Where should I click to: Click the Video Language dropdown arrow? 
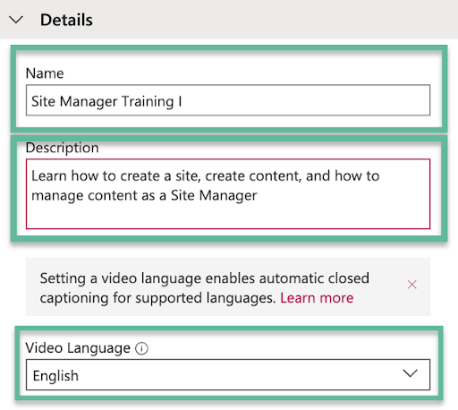(410, 373)
